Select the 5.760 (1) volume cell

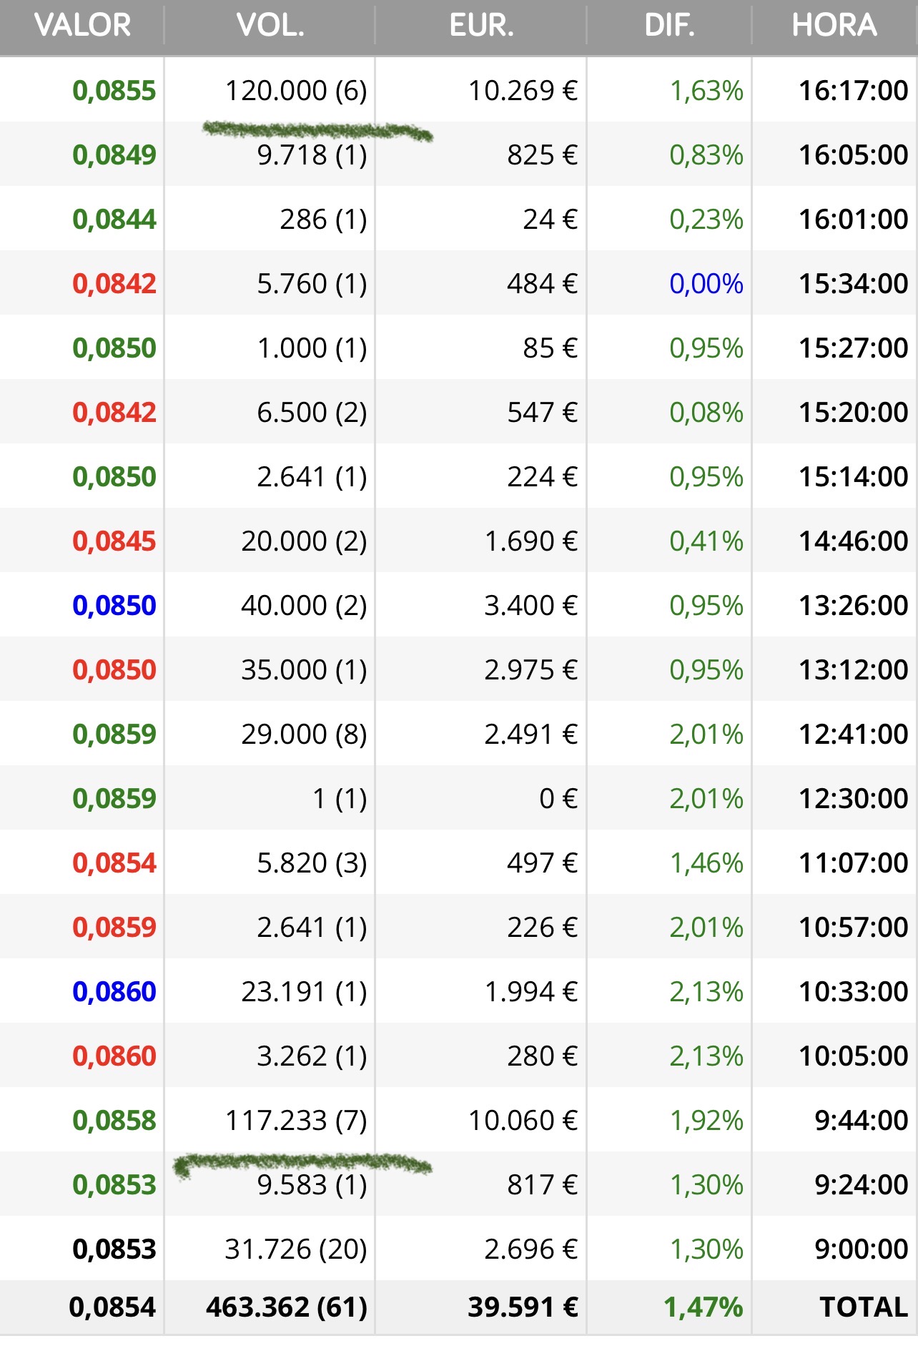312,284
